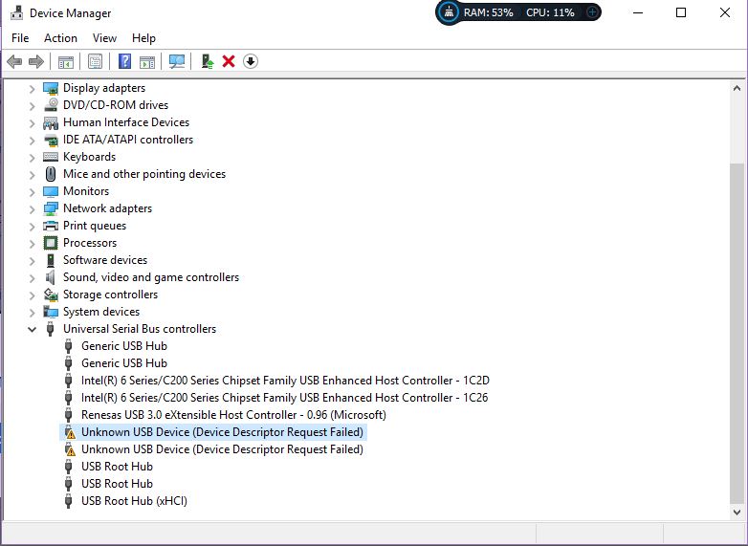Click the Update driver green arrow icon
Viewport: 748px width, 546px height.
208,61
